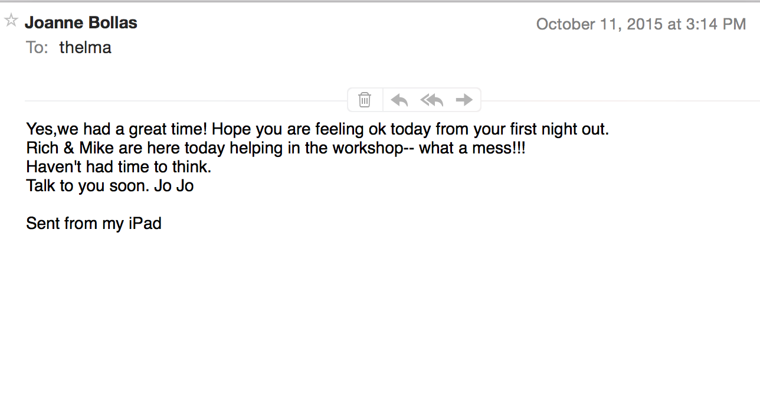
Task: Click the trash can in the message toolbar
Action: click(x=365, y=99)
